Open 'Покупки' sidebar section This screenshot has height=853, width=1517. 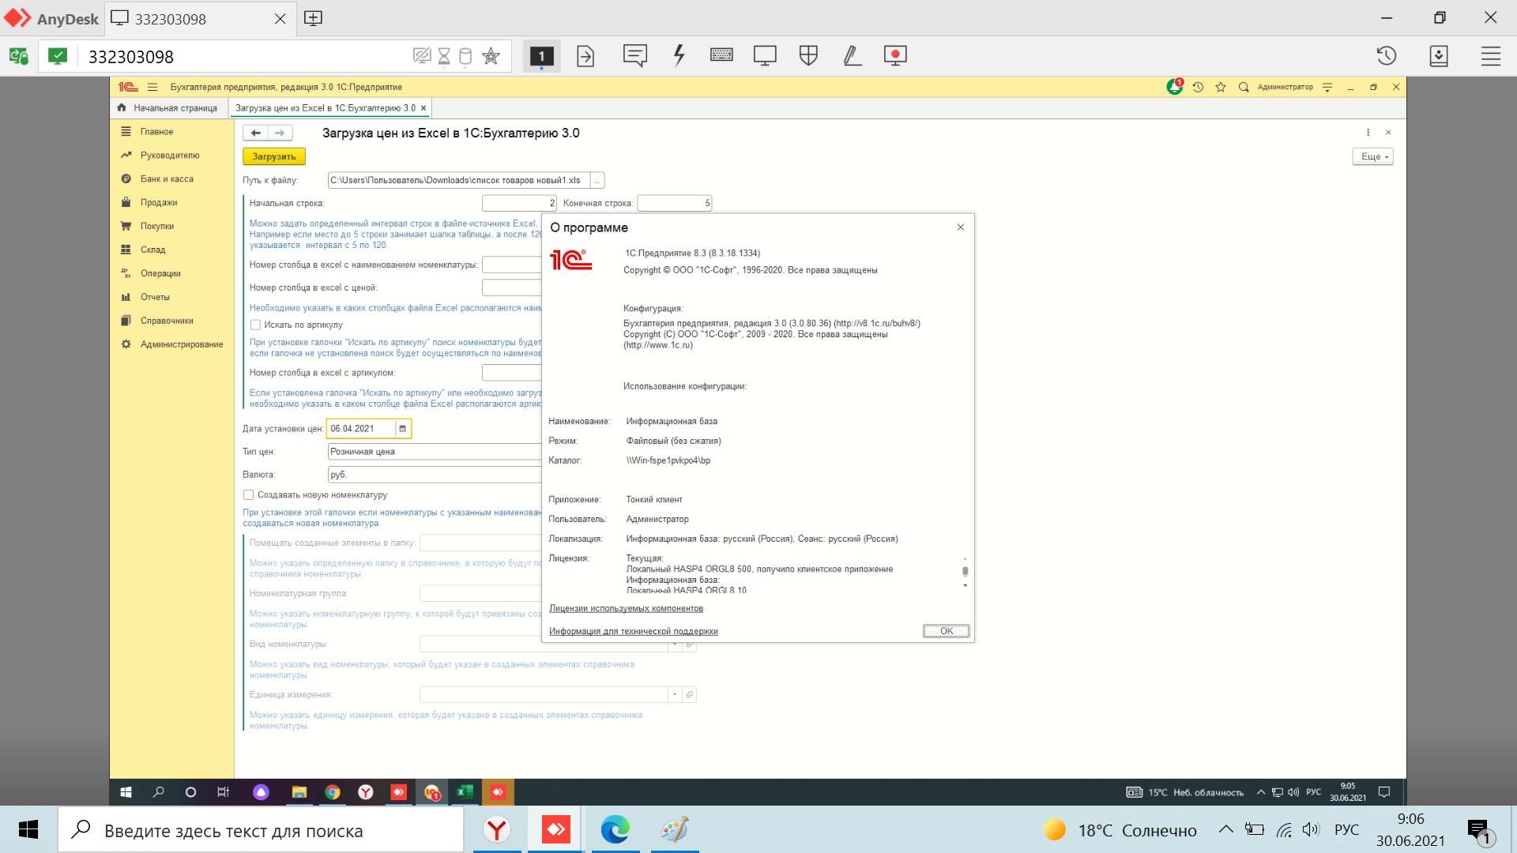point(157,227)
